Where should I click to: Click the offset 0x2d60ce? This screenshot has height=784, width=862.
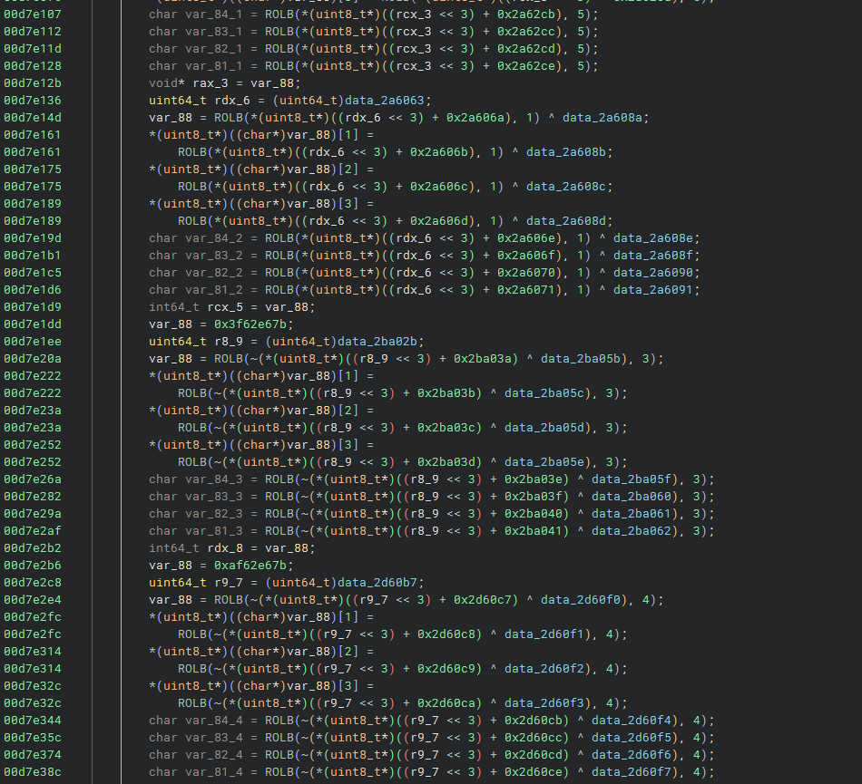pos(534,772)
